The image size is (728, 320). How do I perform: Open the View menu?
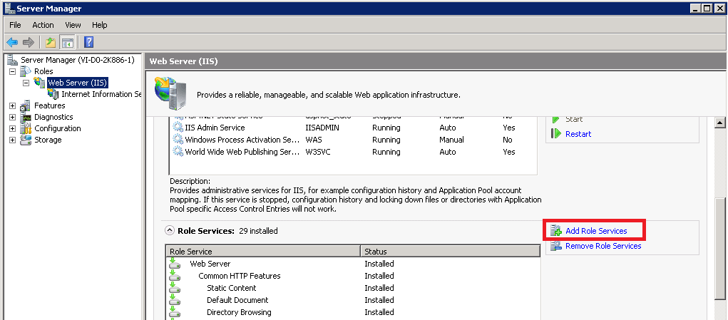73,25
